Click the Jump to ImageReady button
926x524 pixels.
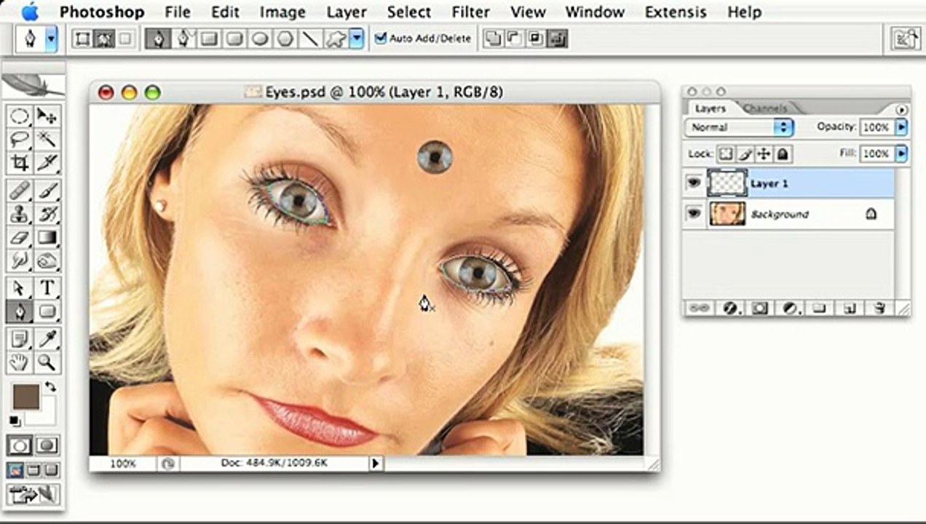33,494
